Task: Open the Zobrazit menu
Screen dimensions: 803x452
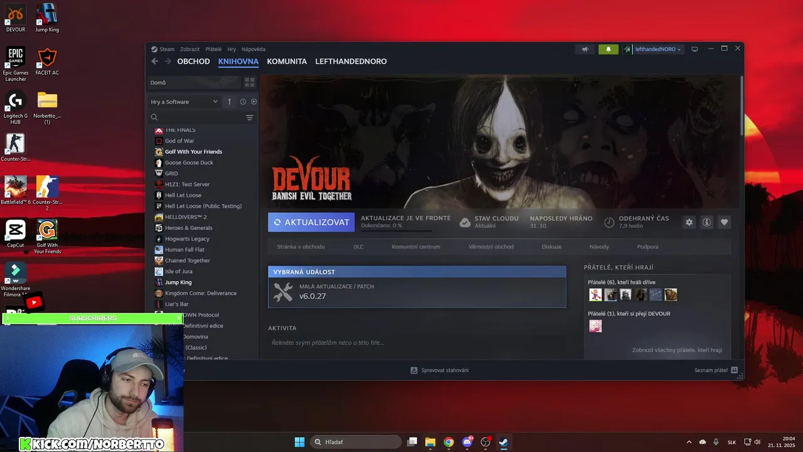Action: pyautogui.click(x=189, y=49)
